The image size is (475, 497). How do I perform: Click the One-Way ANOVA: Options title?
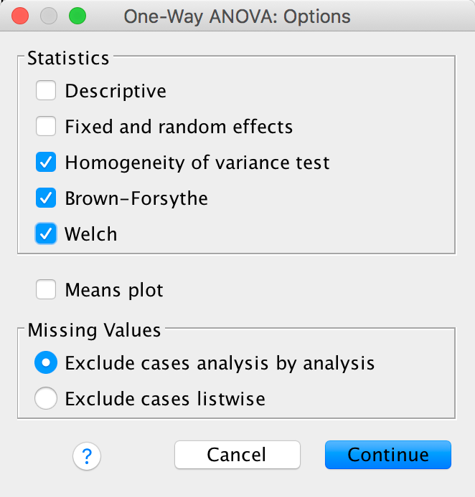click(237, 16)
